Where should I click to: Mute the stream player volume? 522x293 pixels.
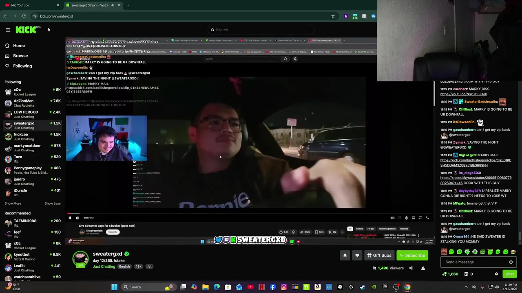pyautogui.click(x=77, y=218)
